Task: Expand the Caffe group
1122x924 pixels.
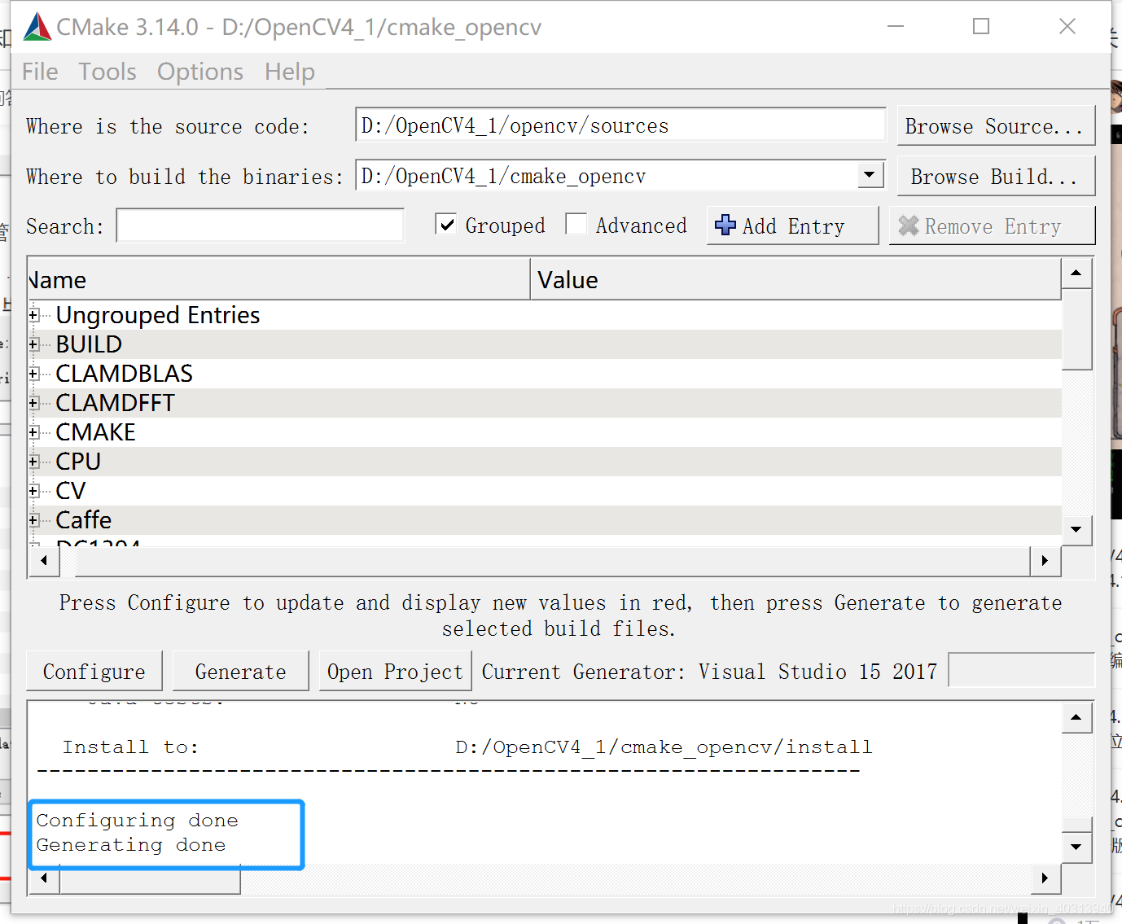Action: (33, 520)
